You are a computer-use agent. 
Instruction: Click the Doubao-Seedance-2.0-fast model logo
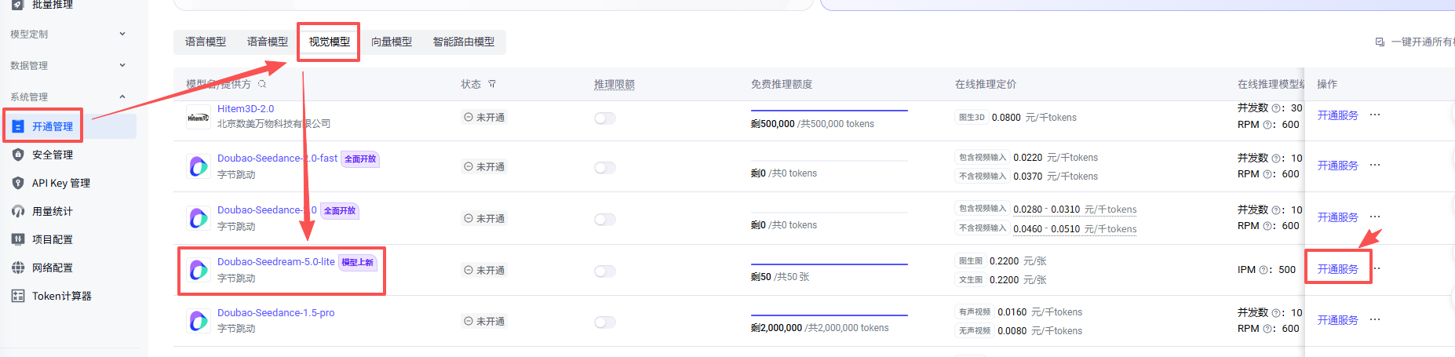coord(198,166)
